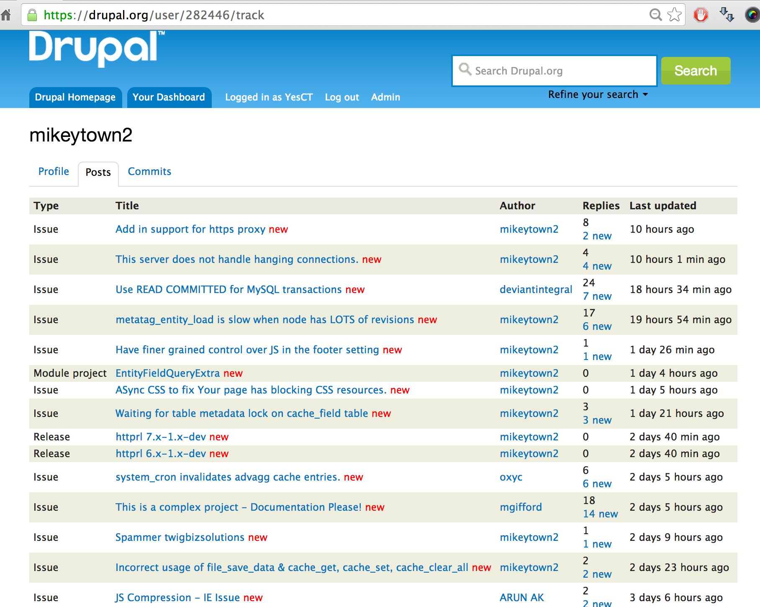Image resolution: width=760 pixels, height=607 pixels.
Task: Open Waiting for table metadata lock issue
Action: coord(242,414)
